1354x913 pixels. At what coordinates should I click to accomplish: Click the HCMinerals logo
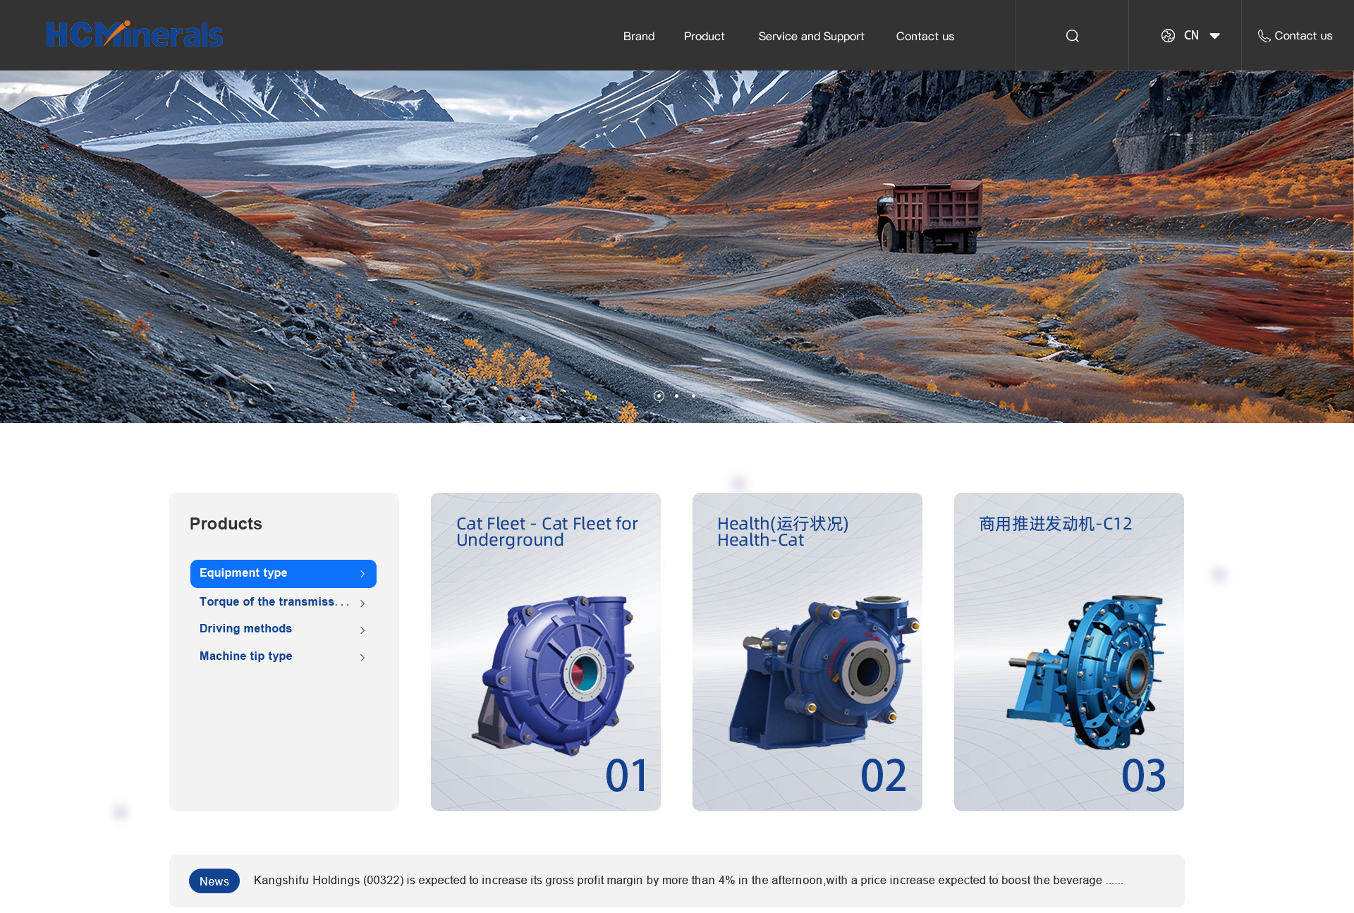pyautogui.click(x=134, y=35)
